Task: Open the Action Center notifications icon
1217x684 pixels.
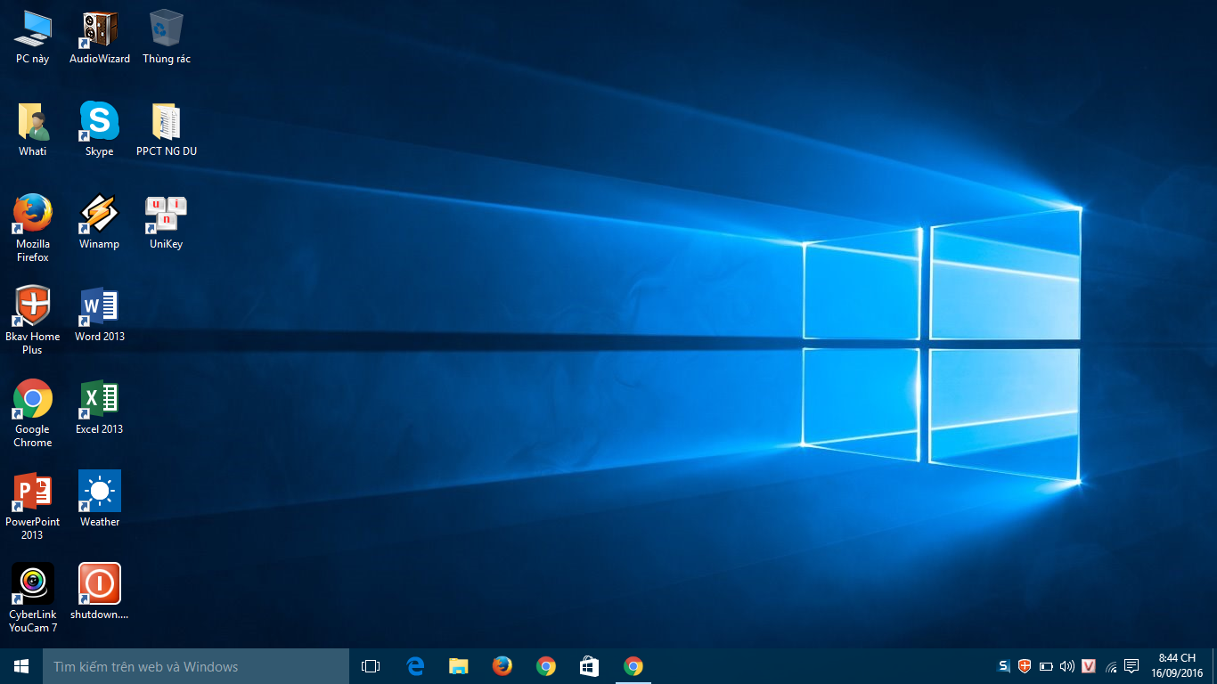Action: 1131,666
